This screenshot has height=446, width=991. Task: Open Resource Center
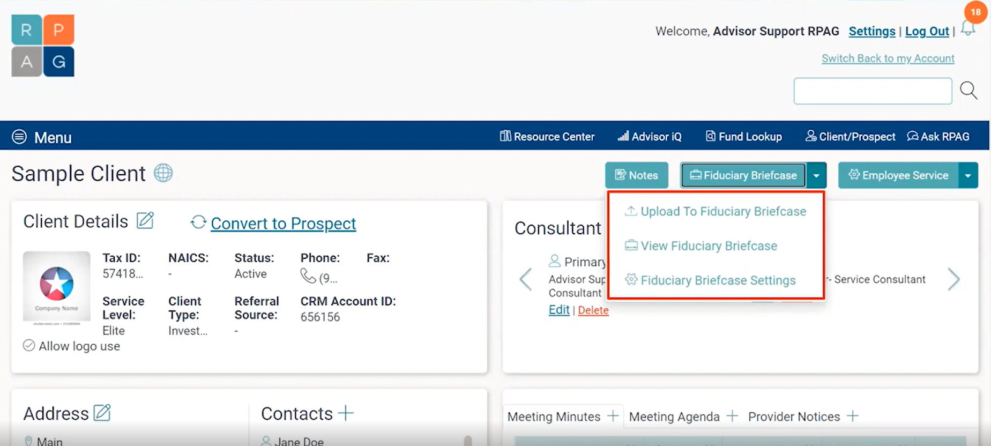click(x=547, y=137)
